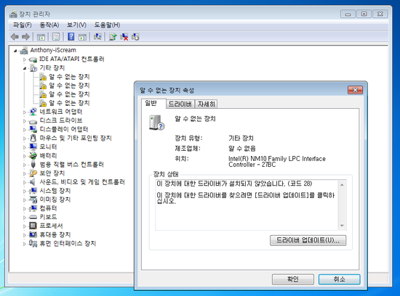Expand the 모니터 node

coord(25,147)
